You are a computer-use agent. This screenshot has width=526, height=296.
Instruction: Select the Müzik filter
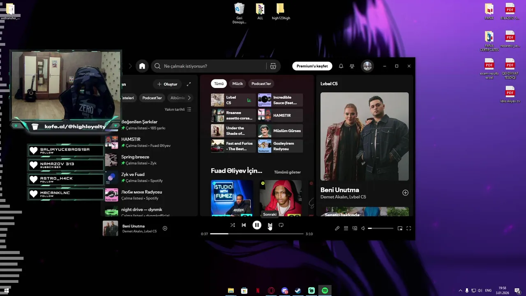(238, 83)
